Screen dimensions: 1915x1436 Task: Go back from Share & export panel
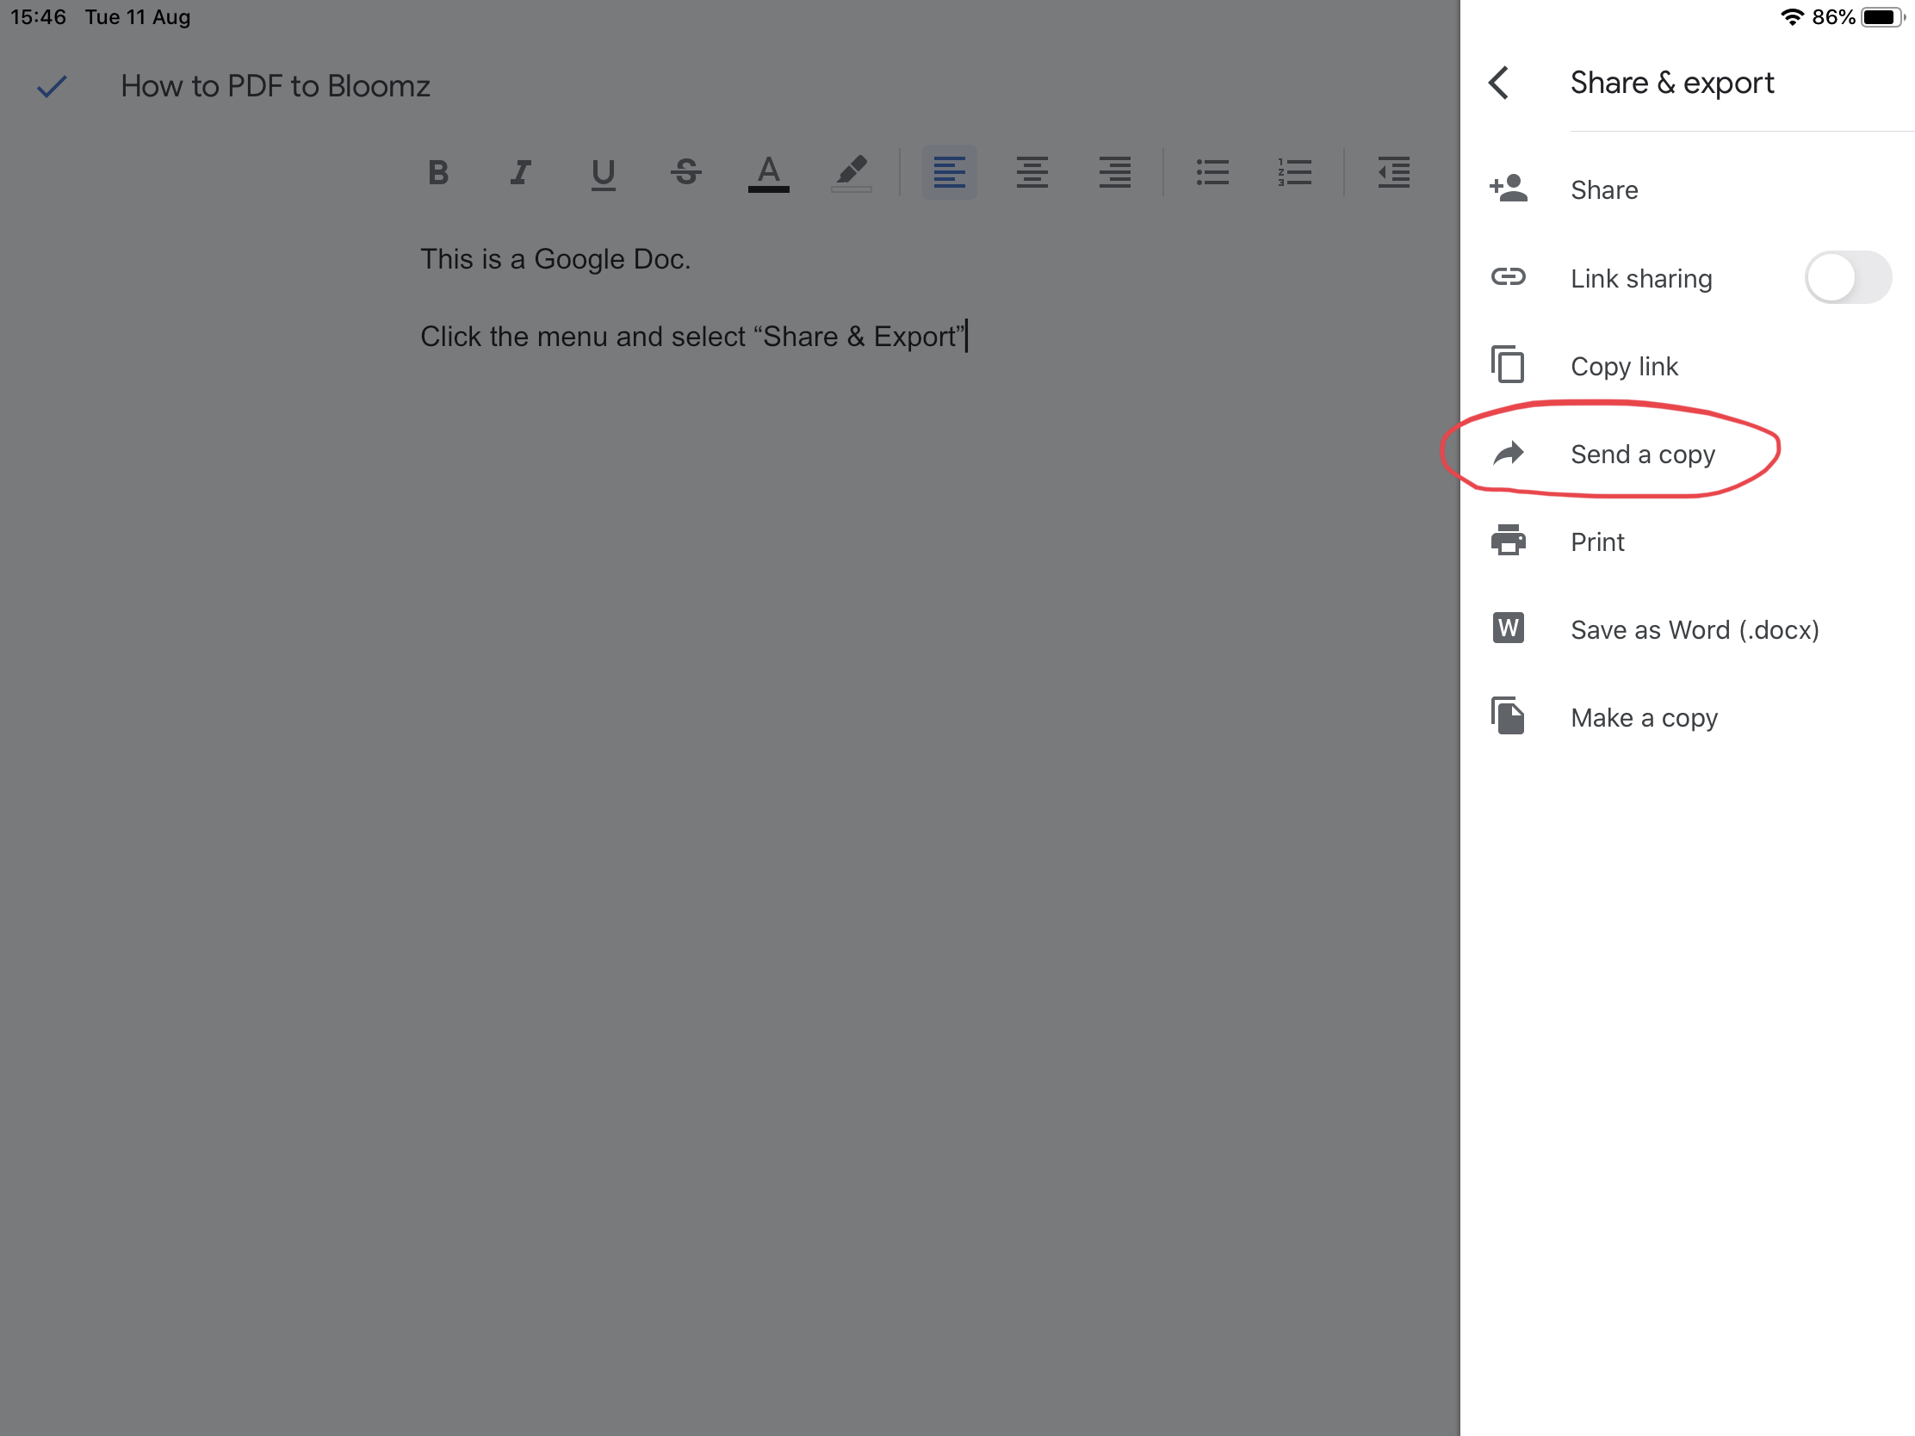pos(1499,84)
